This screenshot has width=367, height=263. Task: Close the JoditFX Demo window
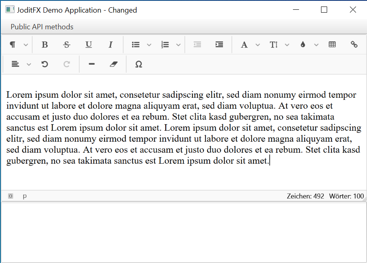[353, 10]
